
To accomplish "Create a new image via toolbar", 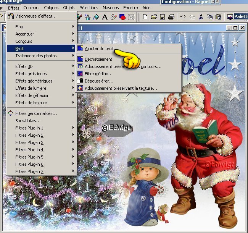I will point(145,17).
